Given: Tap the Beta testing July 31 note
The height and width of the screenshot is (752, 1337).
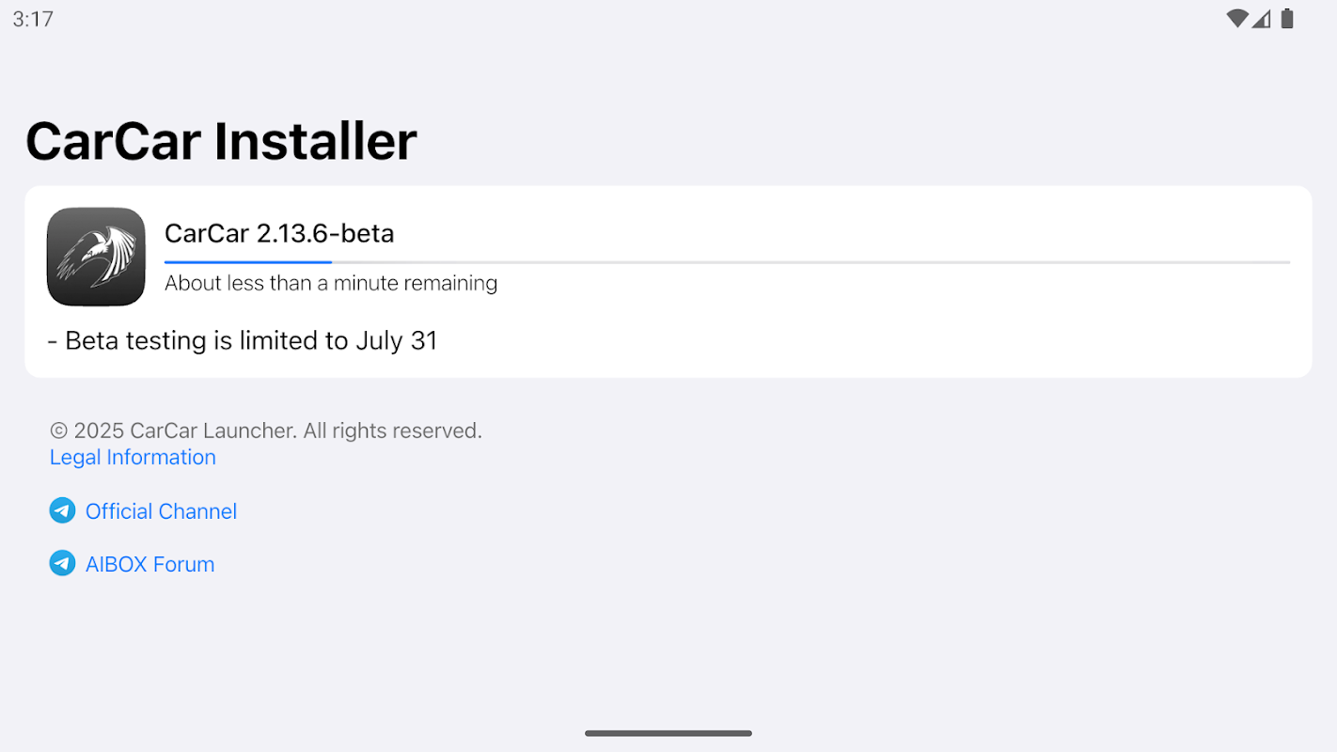Looking at the screenshot, I should coord(243,340).
